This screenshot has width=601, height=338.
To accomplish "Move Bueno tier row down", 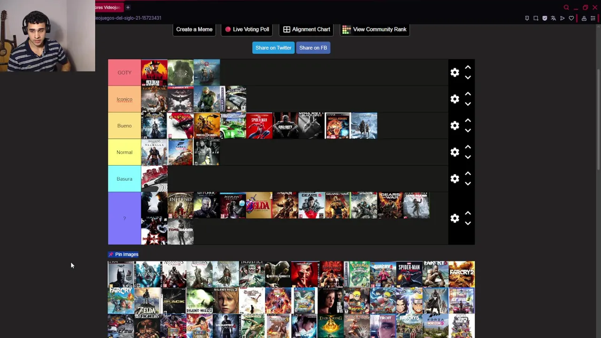I will click(468, 131).
